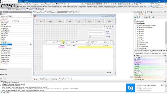Select the pink-highlighted grid cell in the form
The width and height of the screenshot is (167, 94).
(x=62, y=47)
